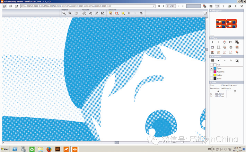This screenshot has width=246, height=152.
Task: Select the Zoom In magnifier tool
Action: tap(64, 13)
